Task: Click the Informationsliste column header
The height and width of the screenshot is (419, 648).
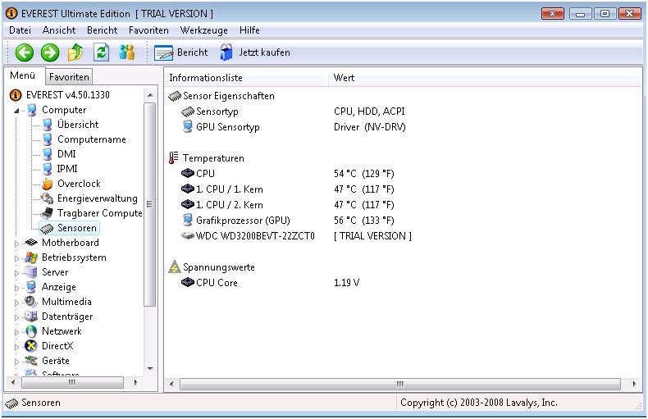Action: tap(247, 78)
